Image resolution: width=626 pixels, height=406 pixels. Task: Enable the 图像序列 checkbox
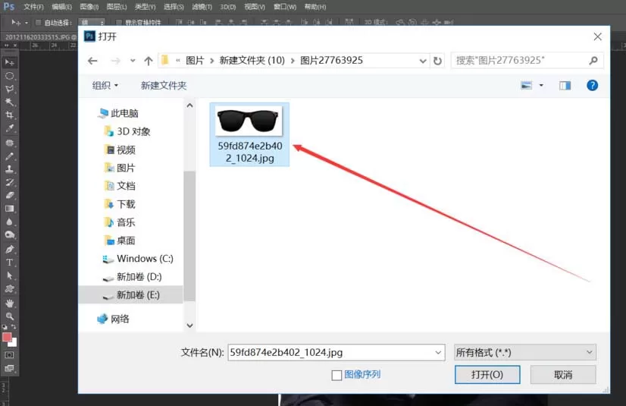coord(336,375)
